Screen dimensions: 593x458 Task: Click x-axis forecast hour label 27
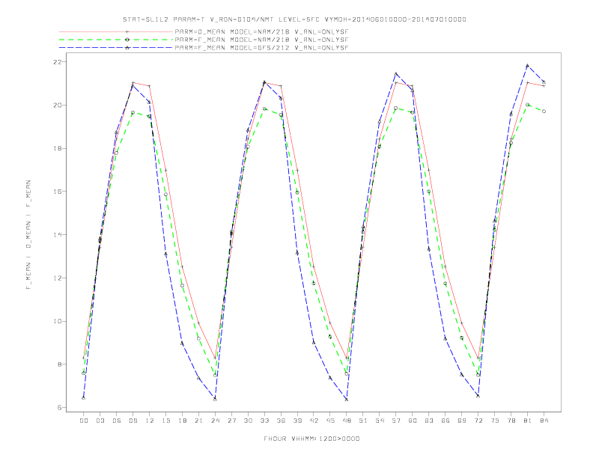(231, 421)
